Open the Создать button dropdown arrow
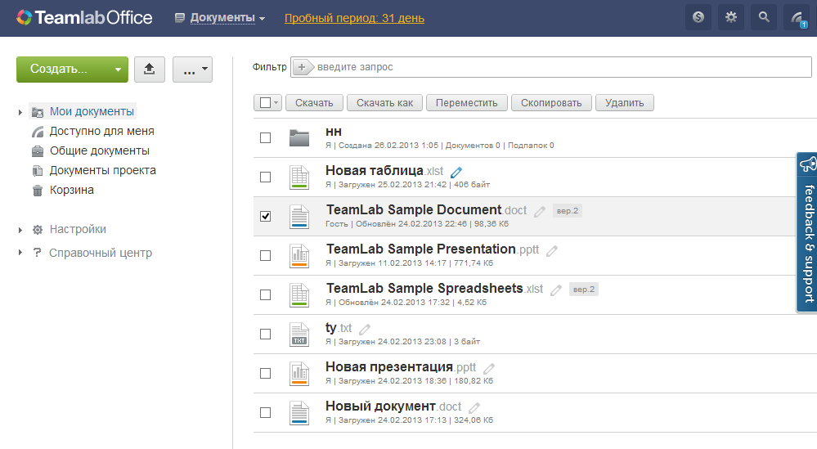 tap(119, 70)
